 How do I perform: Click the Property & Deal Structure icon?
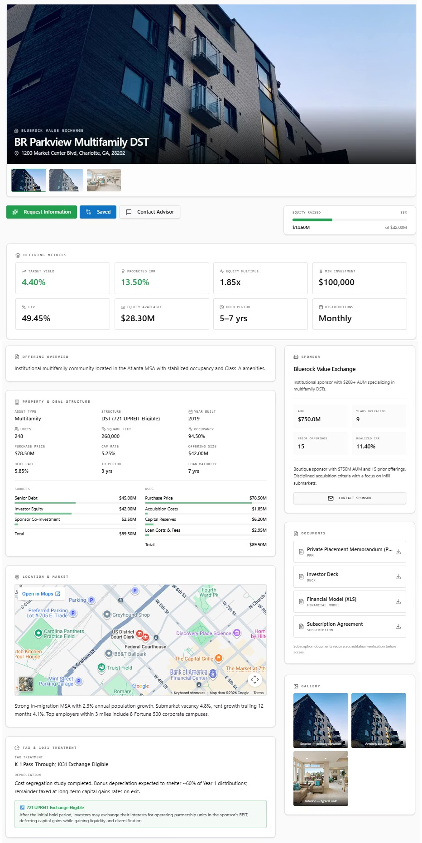pyautogui.click(x=17, y=402)
